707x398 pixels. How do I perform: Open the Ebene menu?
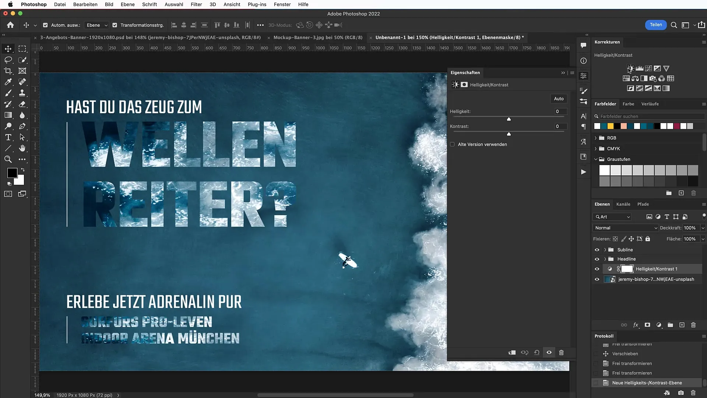point(127,4)
